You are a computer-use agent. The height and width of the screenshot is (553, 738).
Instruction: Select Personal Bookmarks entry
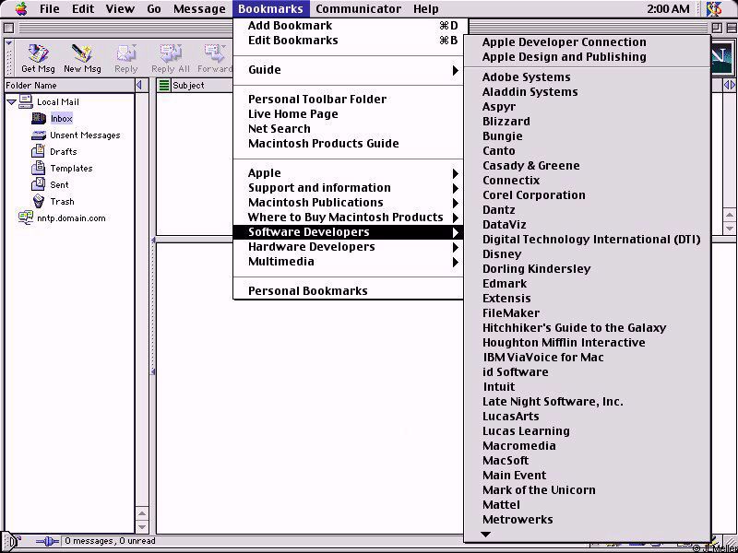pyautogui.click(x=349, y=291)
